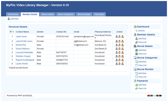Delete Janet Smith Jones via action icon
Screen dimensions: 168x103
[x=123, y=41]
